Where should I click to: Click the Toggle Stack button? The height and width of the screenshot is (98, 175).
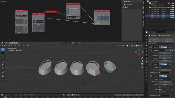point(168,41)
